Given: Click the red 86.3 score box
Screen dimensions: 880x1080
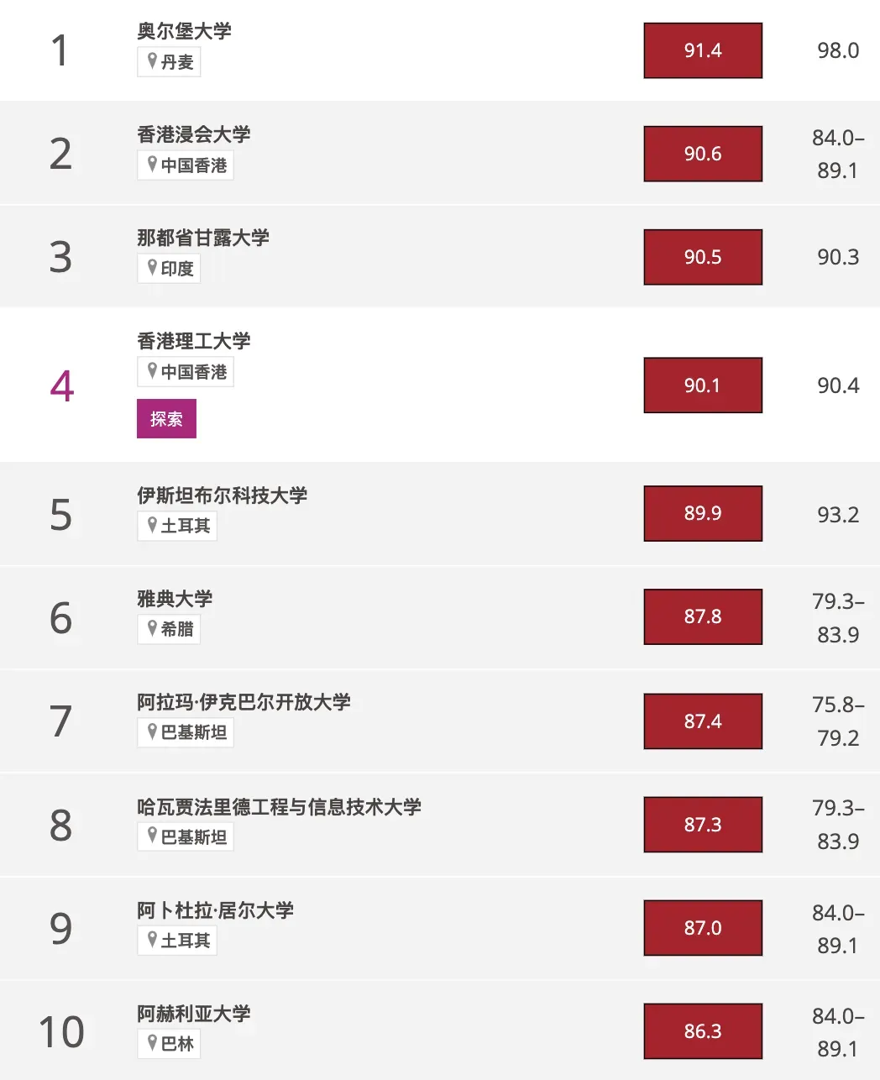Looking at the screenshot, I should pyautogui.click(x=703, y=1031).
